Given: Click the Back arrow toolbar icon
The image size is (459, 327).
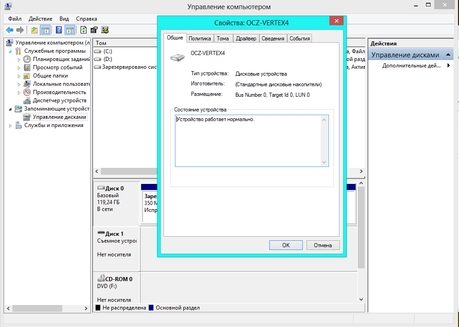Looking at the screenshot, I should point(9,30).
